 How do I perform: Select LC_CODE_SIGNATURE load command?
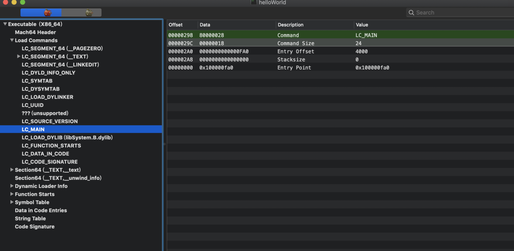point(50,162)
